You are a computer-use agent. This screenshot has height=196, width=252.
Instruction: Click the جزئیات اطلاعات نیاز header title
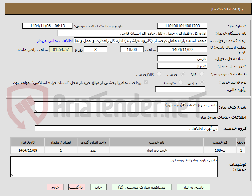pyautogui.click(x=227, y=9)
